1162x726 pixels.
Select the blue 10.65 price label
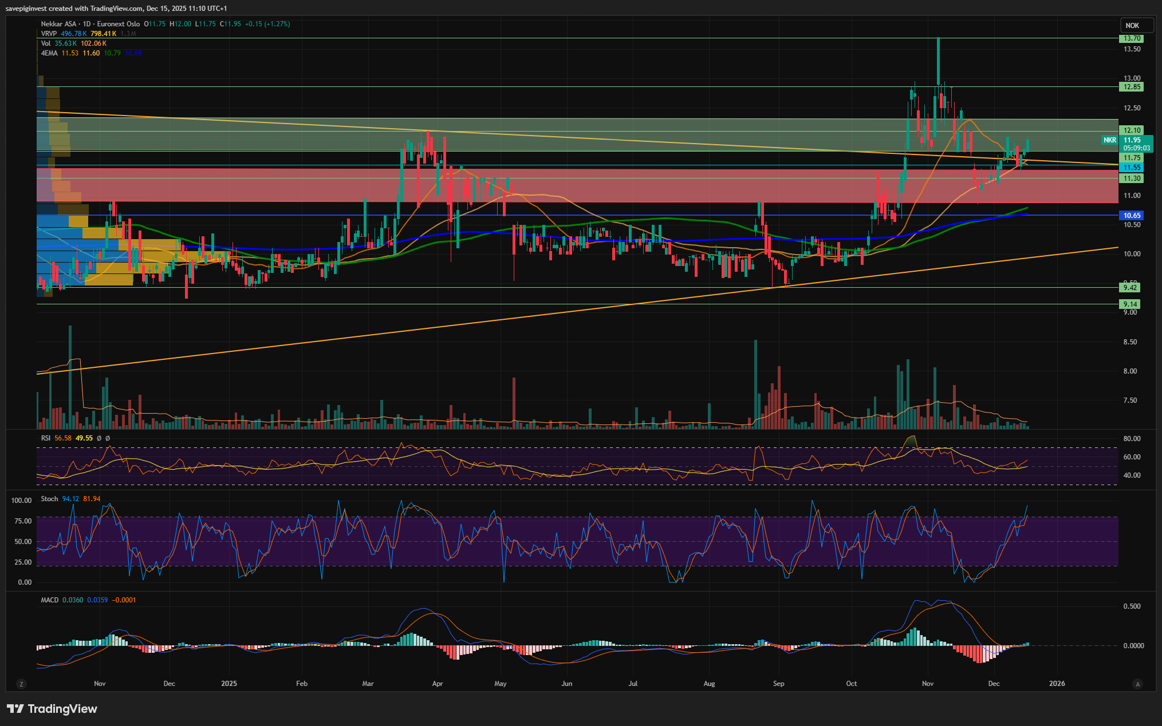click(1131, 216)
